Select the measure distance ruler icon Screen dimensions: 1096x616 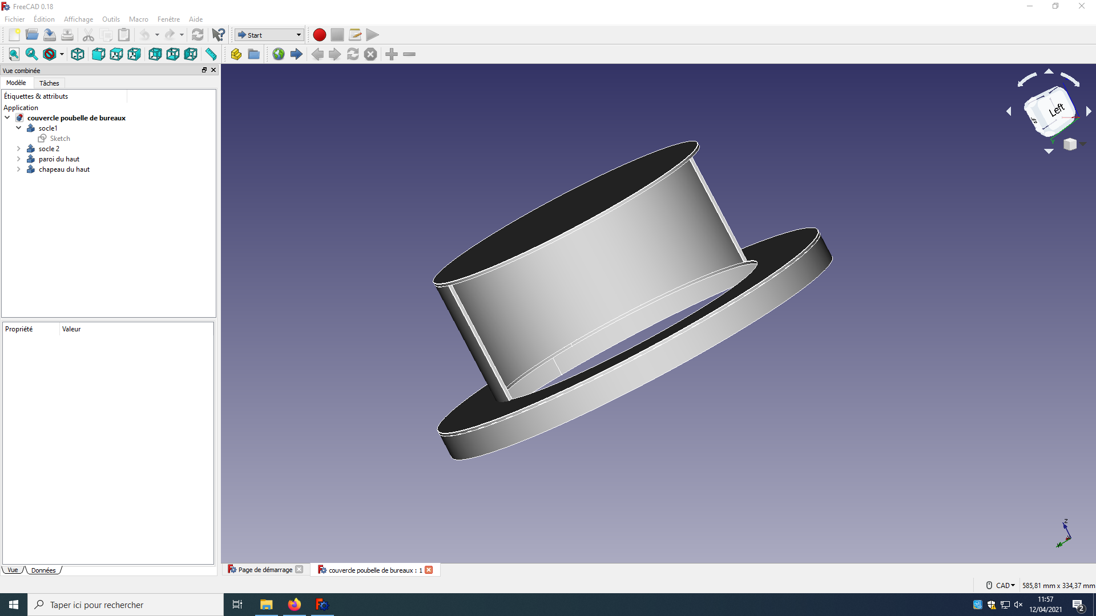[211, 54]
